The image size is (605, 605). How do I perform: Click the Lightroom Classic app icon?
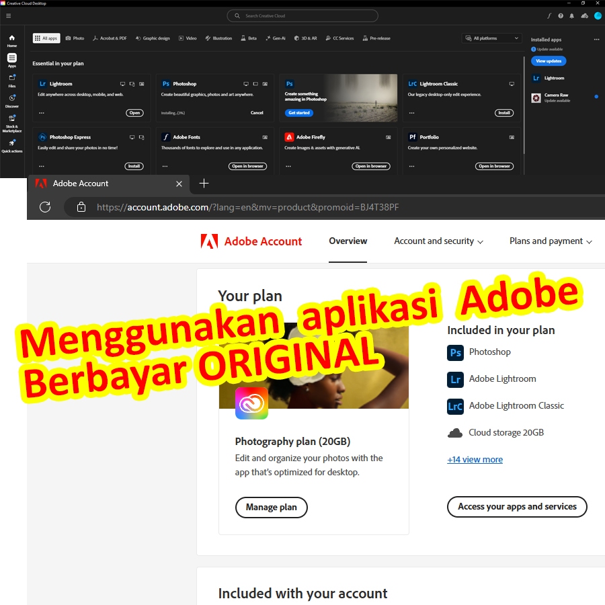[413, 84]
